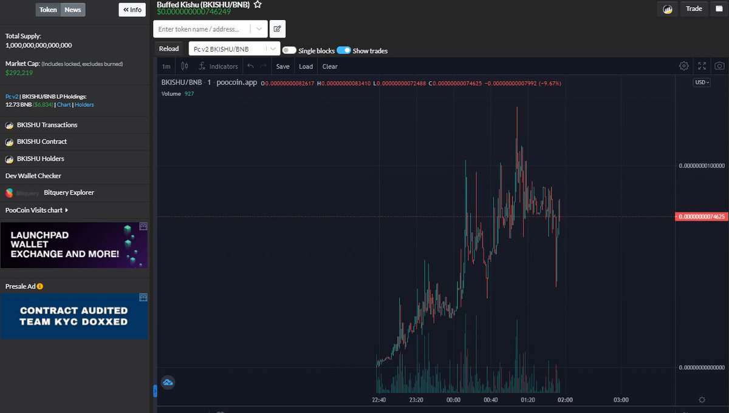Open the Pc v2 BKISHU/BNB pair dropdown
Screen dimensions: 729x413
coord(234,49)
